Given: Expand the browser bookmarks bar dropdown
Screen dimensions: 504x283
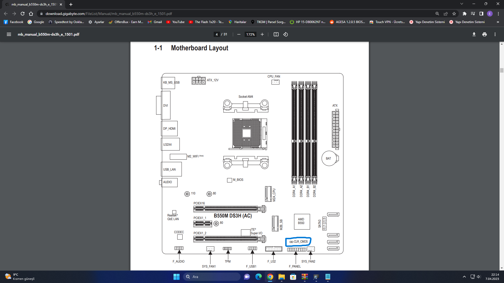Looking at the screenshot, I should (498, 22).
